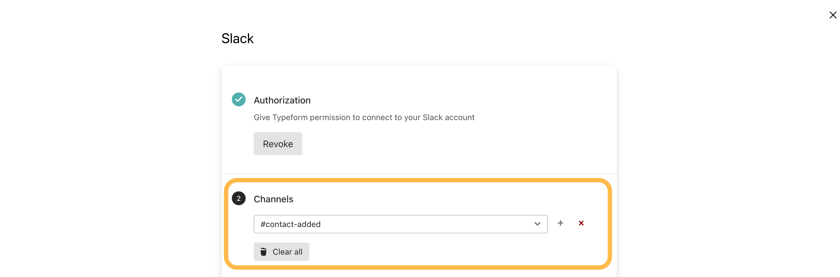
Task: Click the Slack page title
Action: (237, 39)
